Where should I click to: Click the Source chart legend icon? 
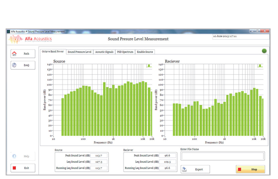pos(149,66)
